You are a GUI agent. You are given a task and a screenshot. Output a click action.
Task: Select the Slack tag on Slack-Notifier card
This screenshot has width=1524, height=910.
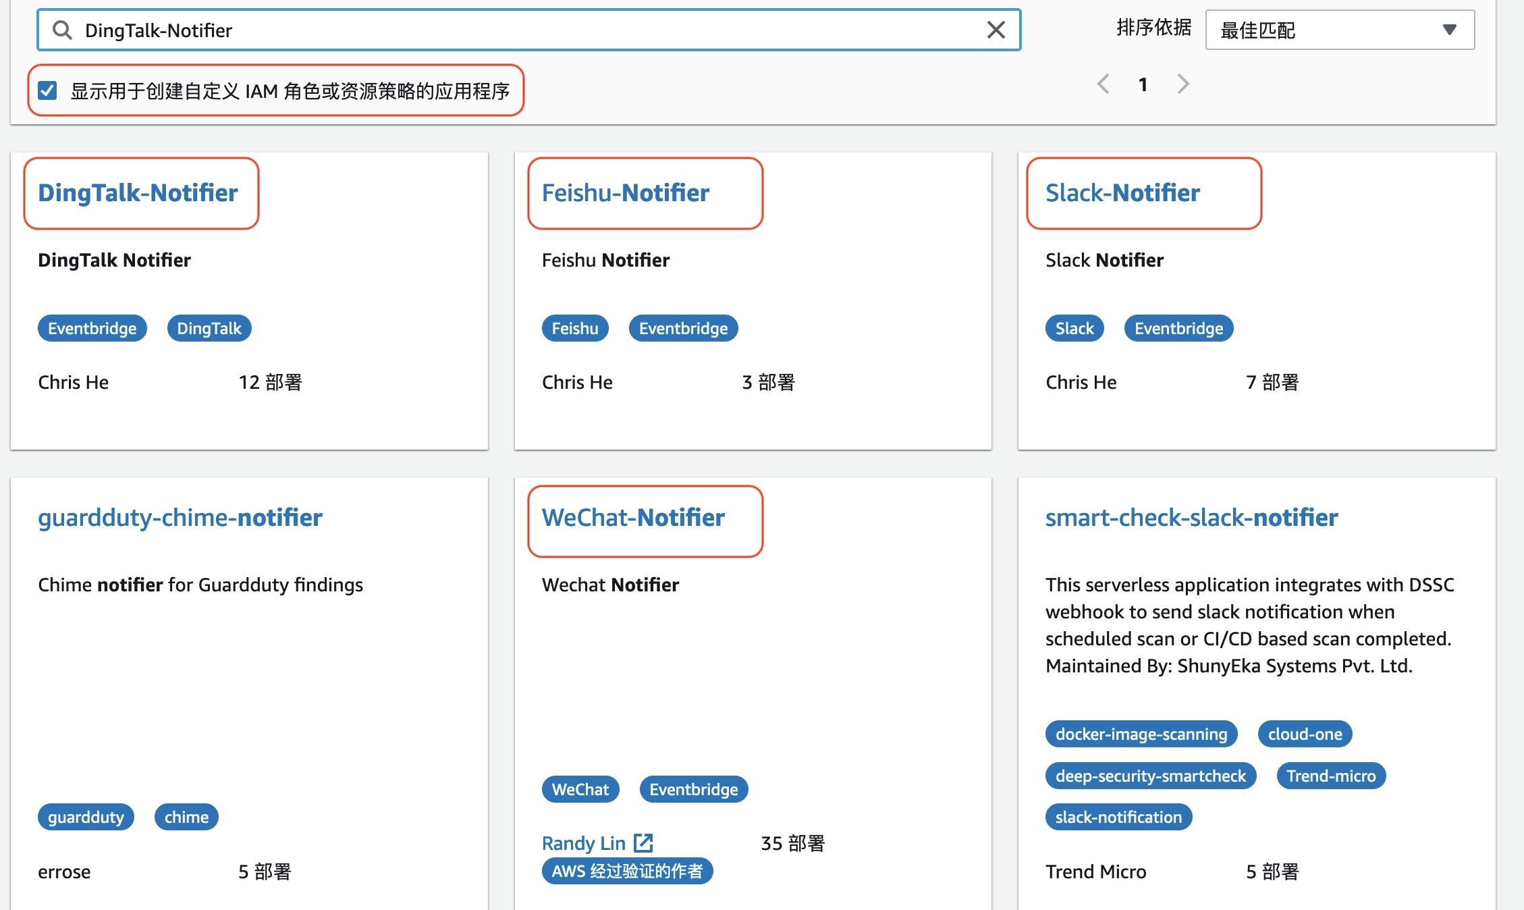[1073, 328]
